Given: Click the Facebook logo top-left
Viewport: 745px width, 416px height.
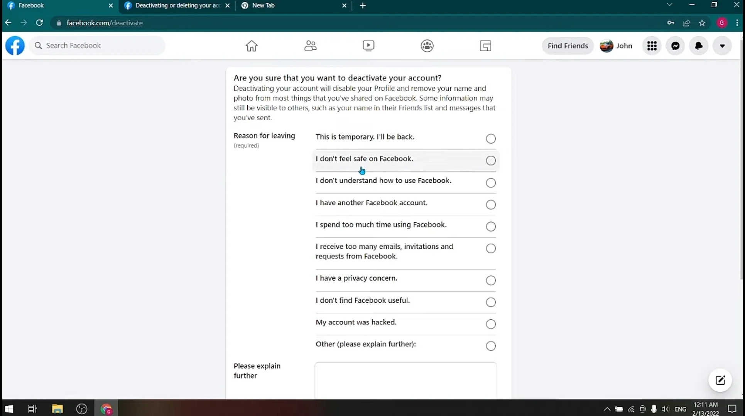Looking at the screenshot, I should coord(15,45).
